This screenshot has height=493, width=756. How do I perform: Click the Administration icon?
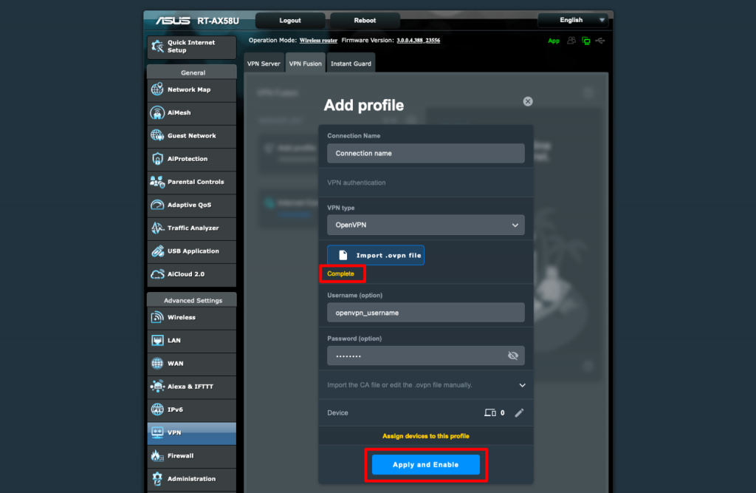coord(157,478)
